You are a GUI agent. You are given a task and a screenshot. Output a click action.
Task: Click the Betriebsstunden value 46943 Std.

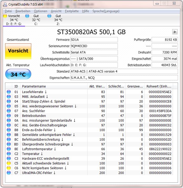165,65
